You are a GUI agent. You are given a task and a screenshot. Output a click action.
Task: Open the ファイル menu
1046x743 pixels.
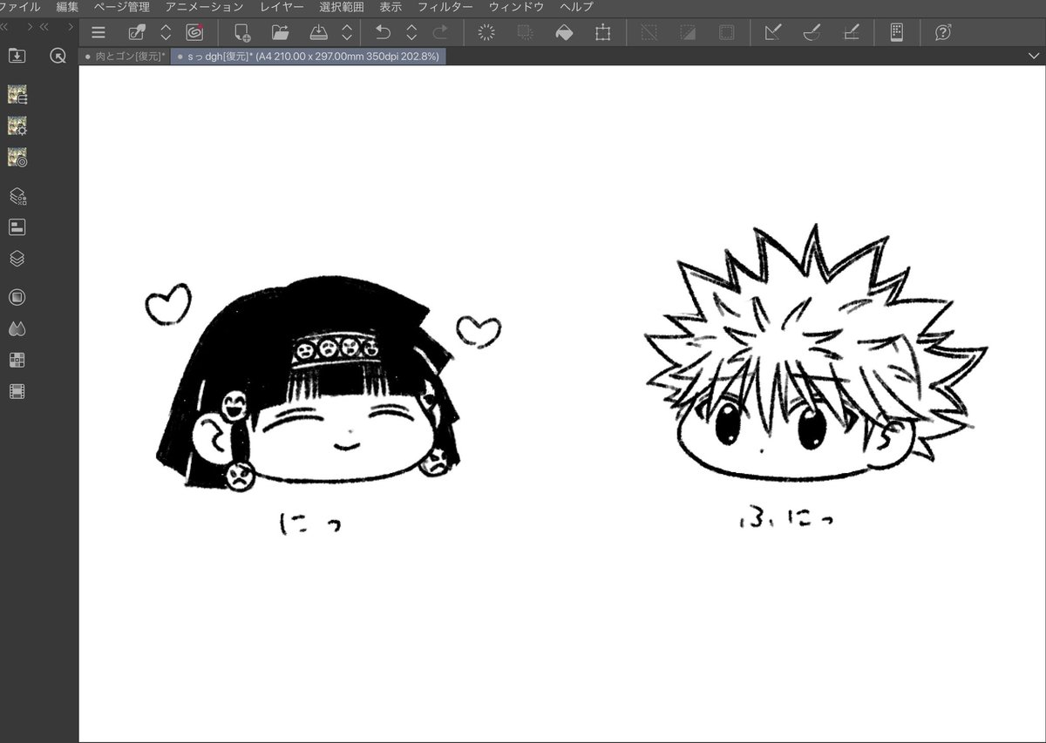pyautogui.click(x=20, y=7)
